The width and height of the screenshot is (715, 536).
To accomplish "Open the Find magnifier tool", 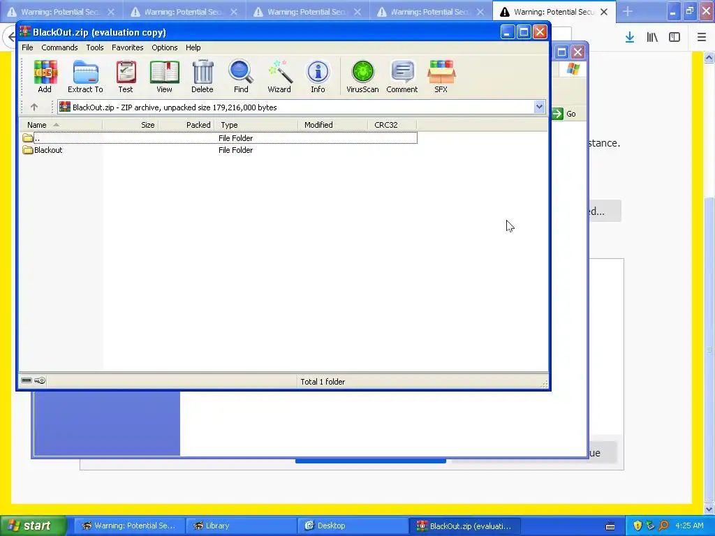I will [x=241, y=76].
